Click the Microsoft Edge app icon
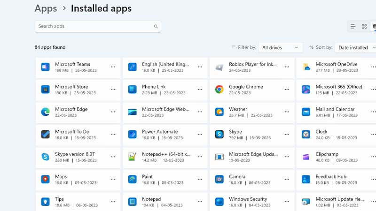 point(45,112)
